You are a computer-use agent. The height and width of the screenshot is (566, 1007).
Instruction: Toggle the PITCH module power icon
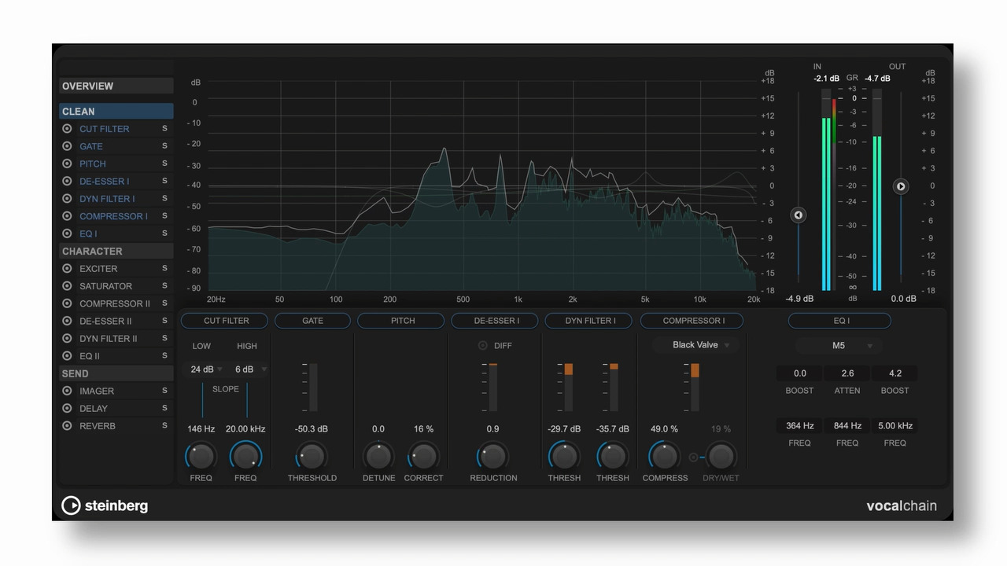(67, 164)
